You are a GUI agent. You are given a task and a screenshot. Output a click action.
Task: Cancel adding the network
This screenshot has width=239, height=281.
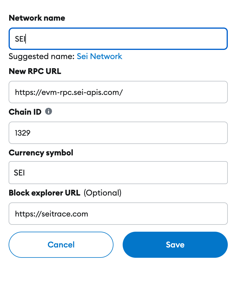click(61, 245)
